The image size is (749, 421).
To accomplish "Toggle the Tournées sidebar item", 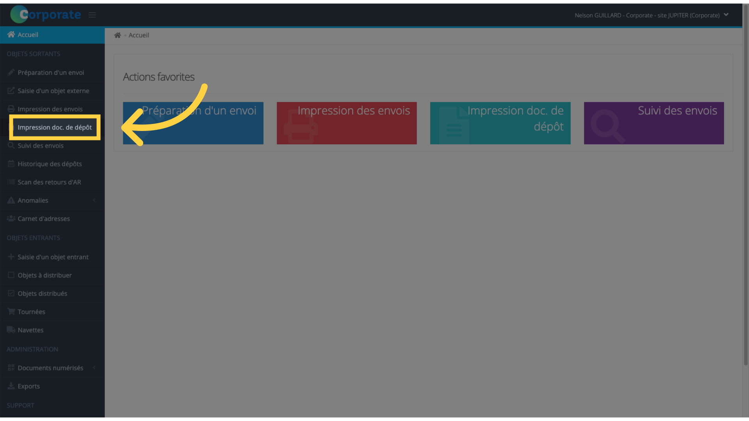I will point(31,311).
